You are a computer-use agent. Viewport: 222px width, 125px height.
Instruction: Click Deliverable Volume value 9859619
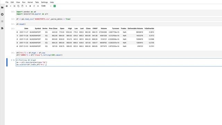(139, 32)
